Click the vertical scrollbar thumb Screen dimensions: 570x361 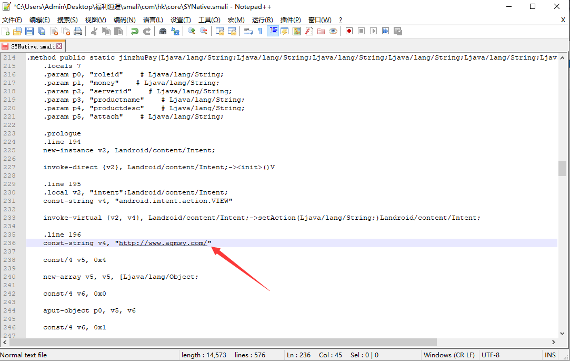[562, 168]
